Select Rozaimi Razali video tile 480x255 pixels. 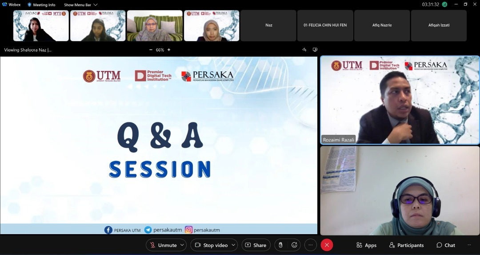coord(400,100)
